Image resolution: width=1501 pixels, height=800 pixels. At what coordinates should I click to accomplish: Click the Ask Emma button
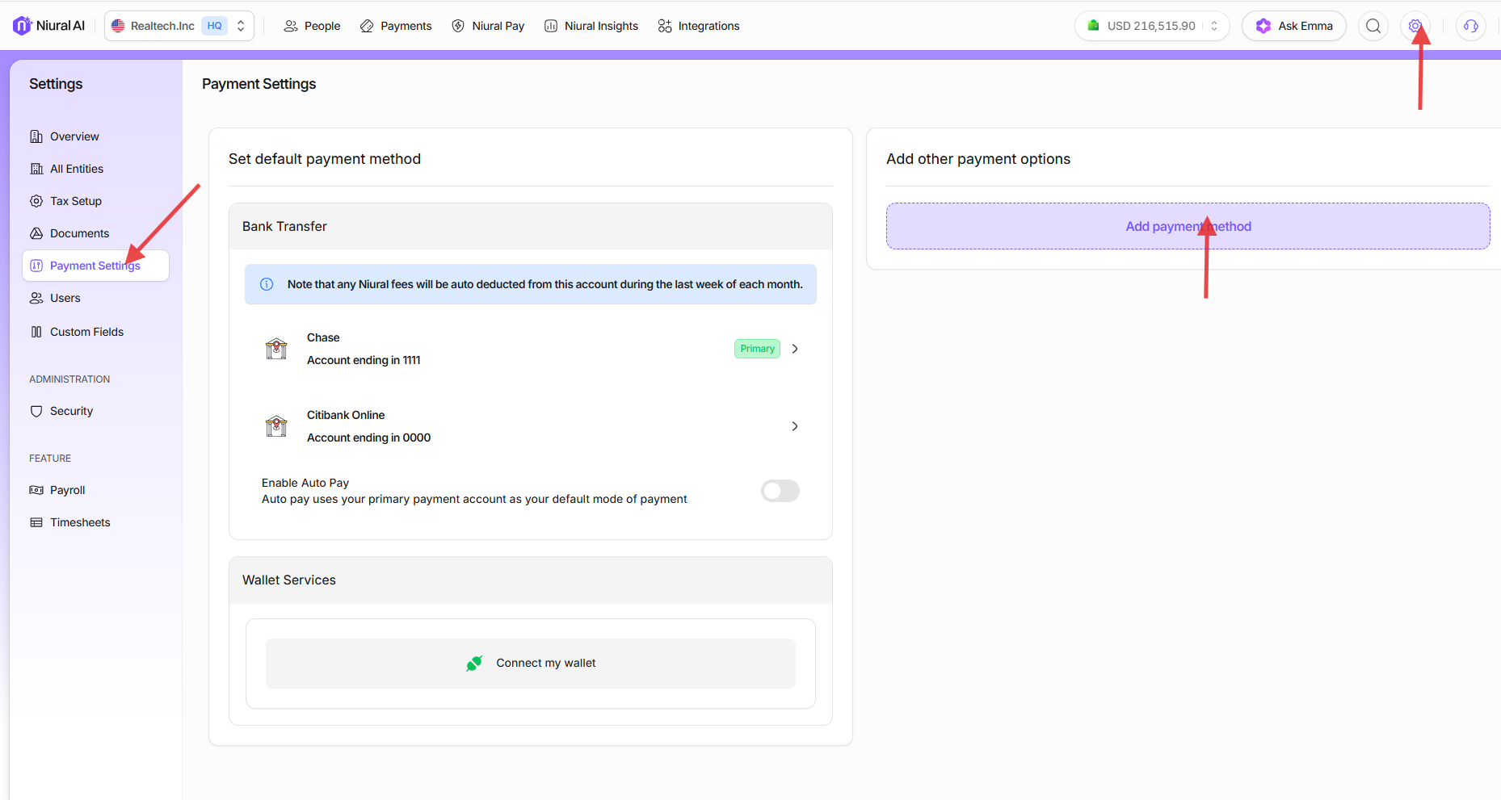[1293, 26]
